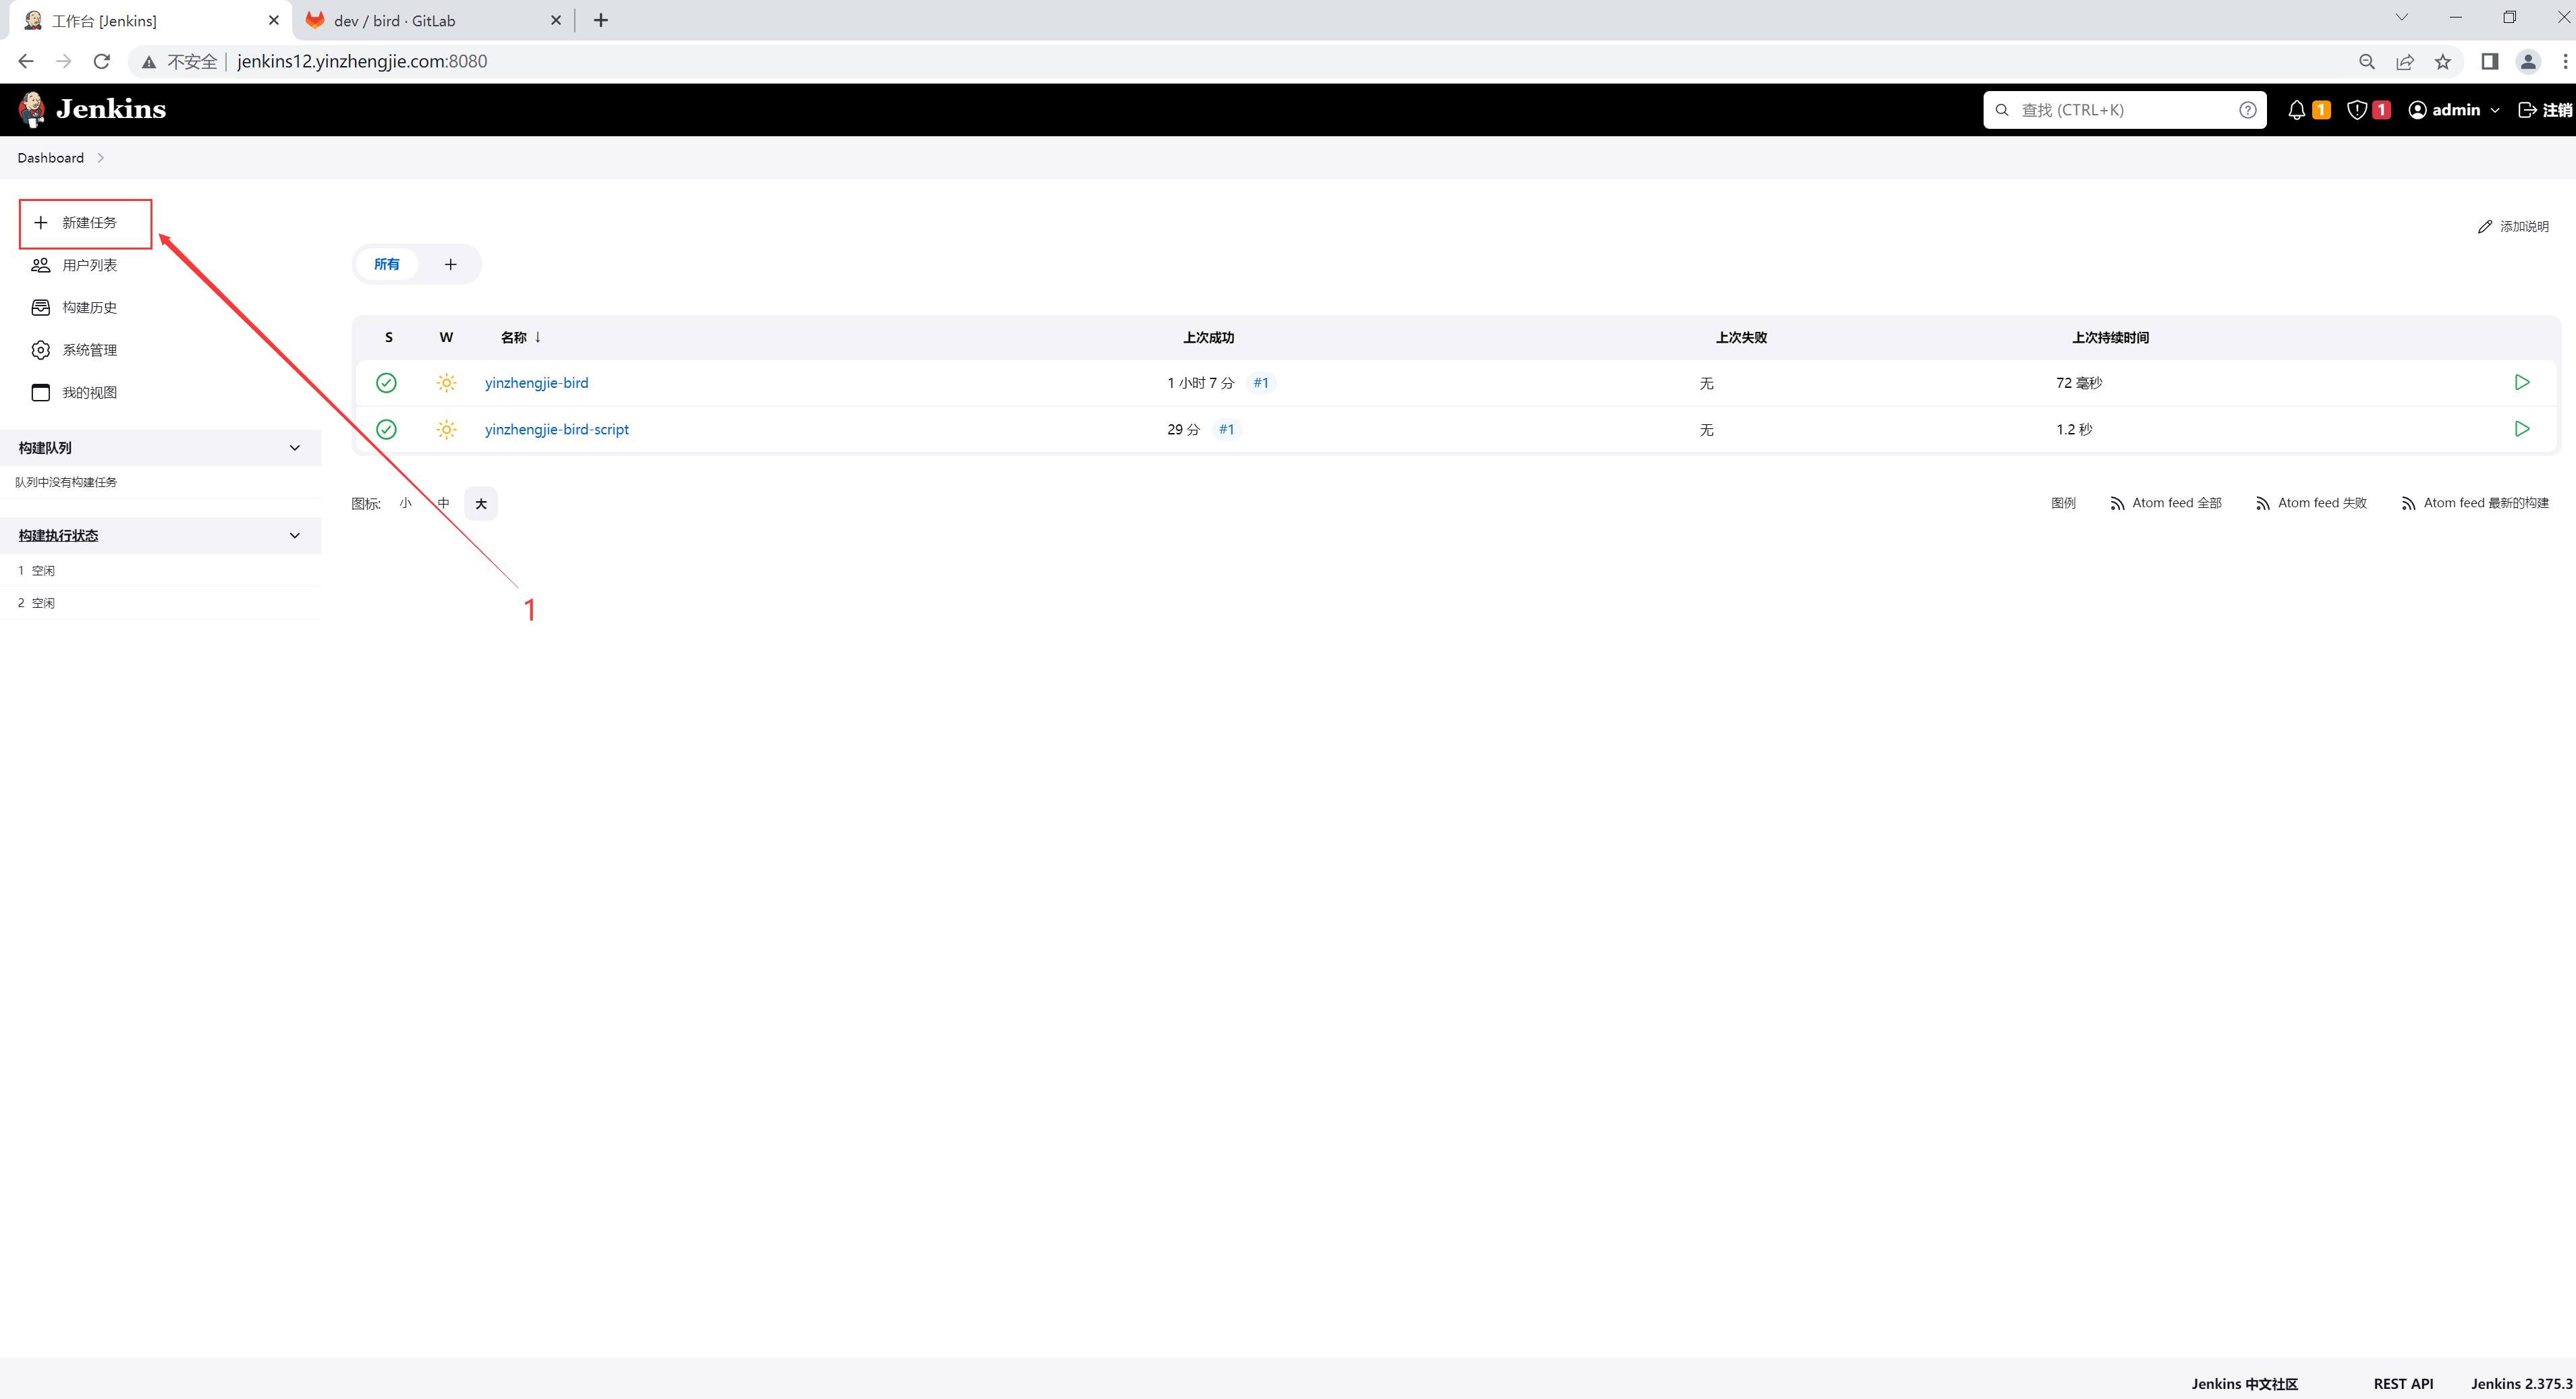
Task: Click success status icon of yinzhengjie-bird-script
Action: pos(386,429)
